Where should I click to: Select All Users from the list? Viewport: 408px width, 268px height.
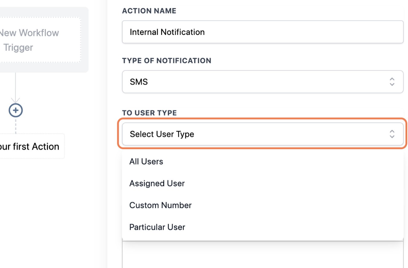146,162
